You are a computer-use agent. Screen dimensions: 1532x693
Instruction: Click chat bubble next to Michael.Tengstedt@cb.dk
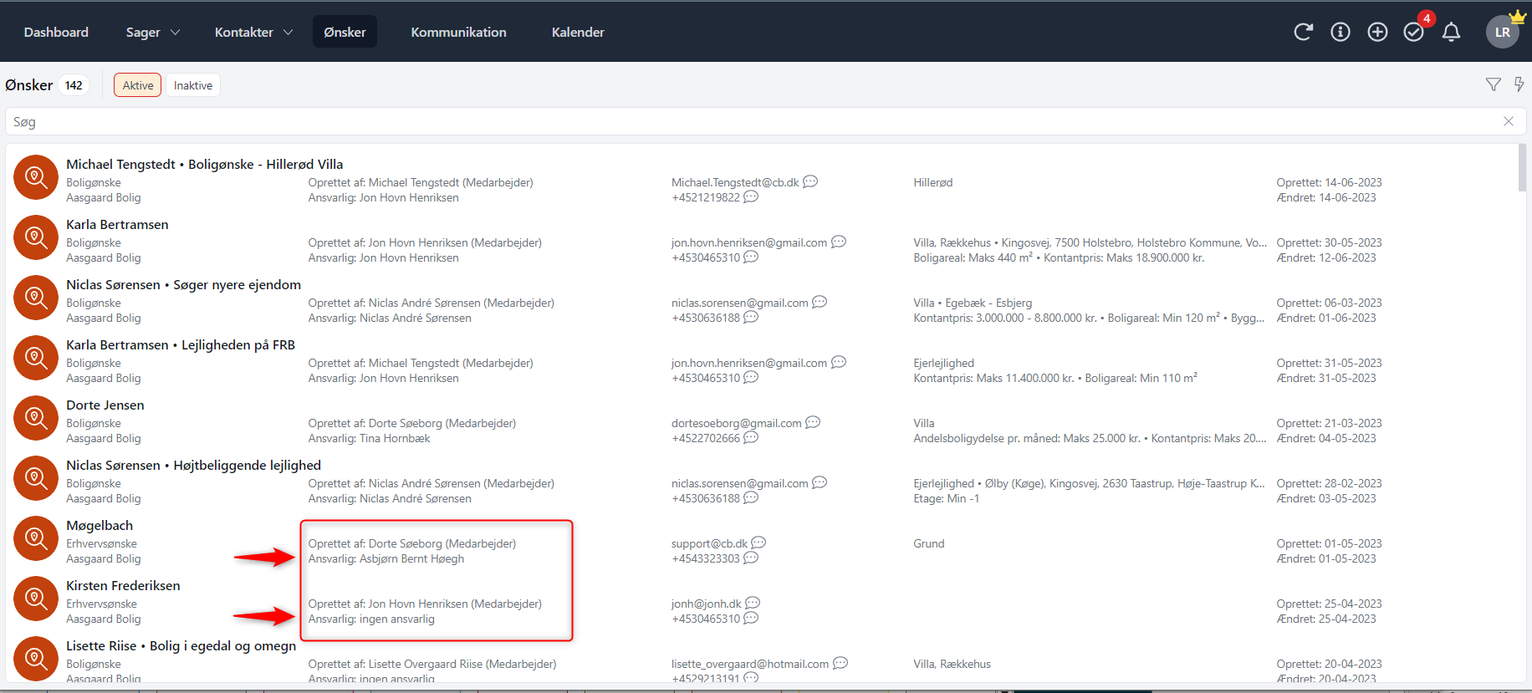(x=810, y=181)
